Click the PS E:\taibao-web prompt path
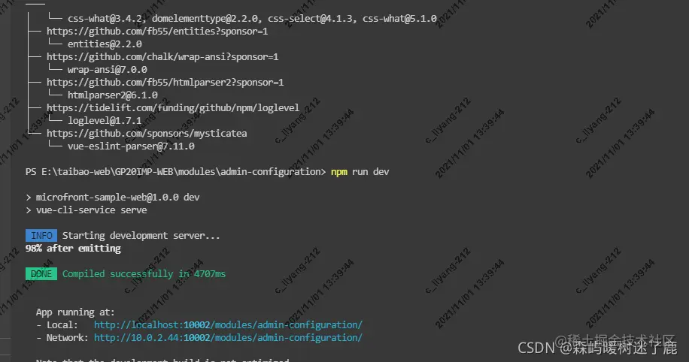Viewport: 689px width, 362px height. pos(175,171)
